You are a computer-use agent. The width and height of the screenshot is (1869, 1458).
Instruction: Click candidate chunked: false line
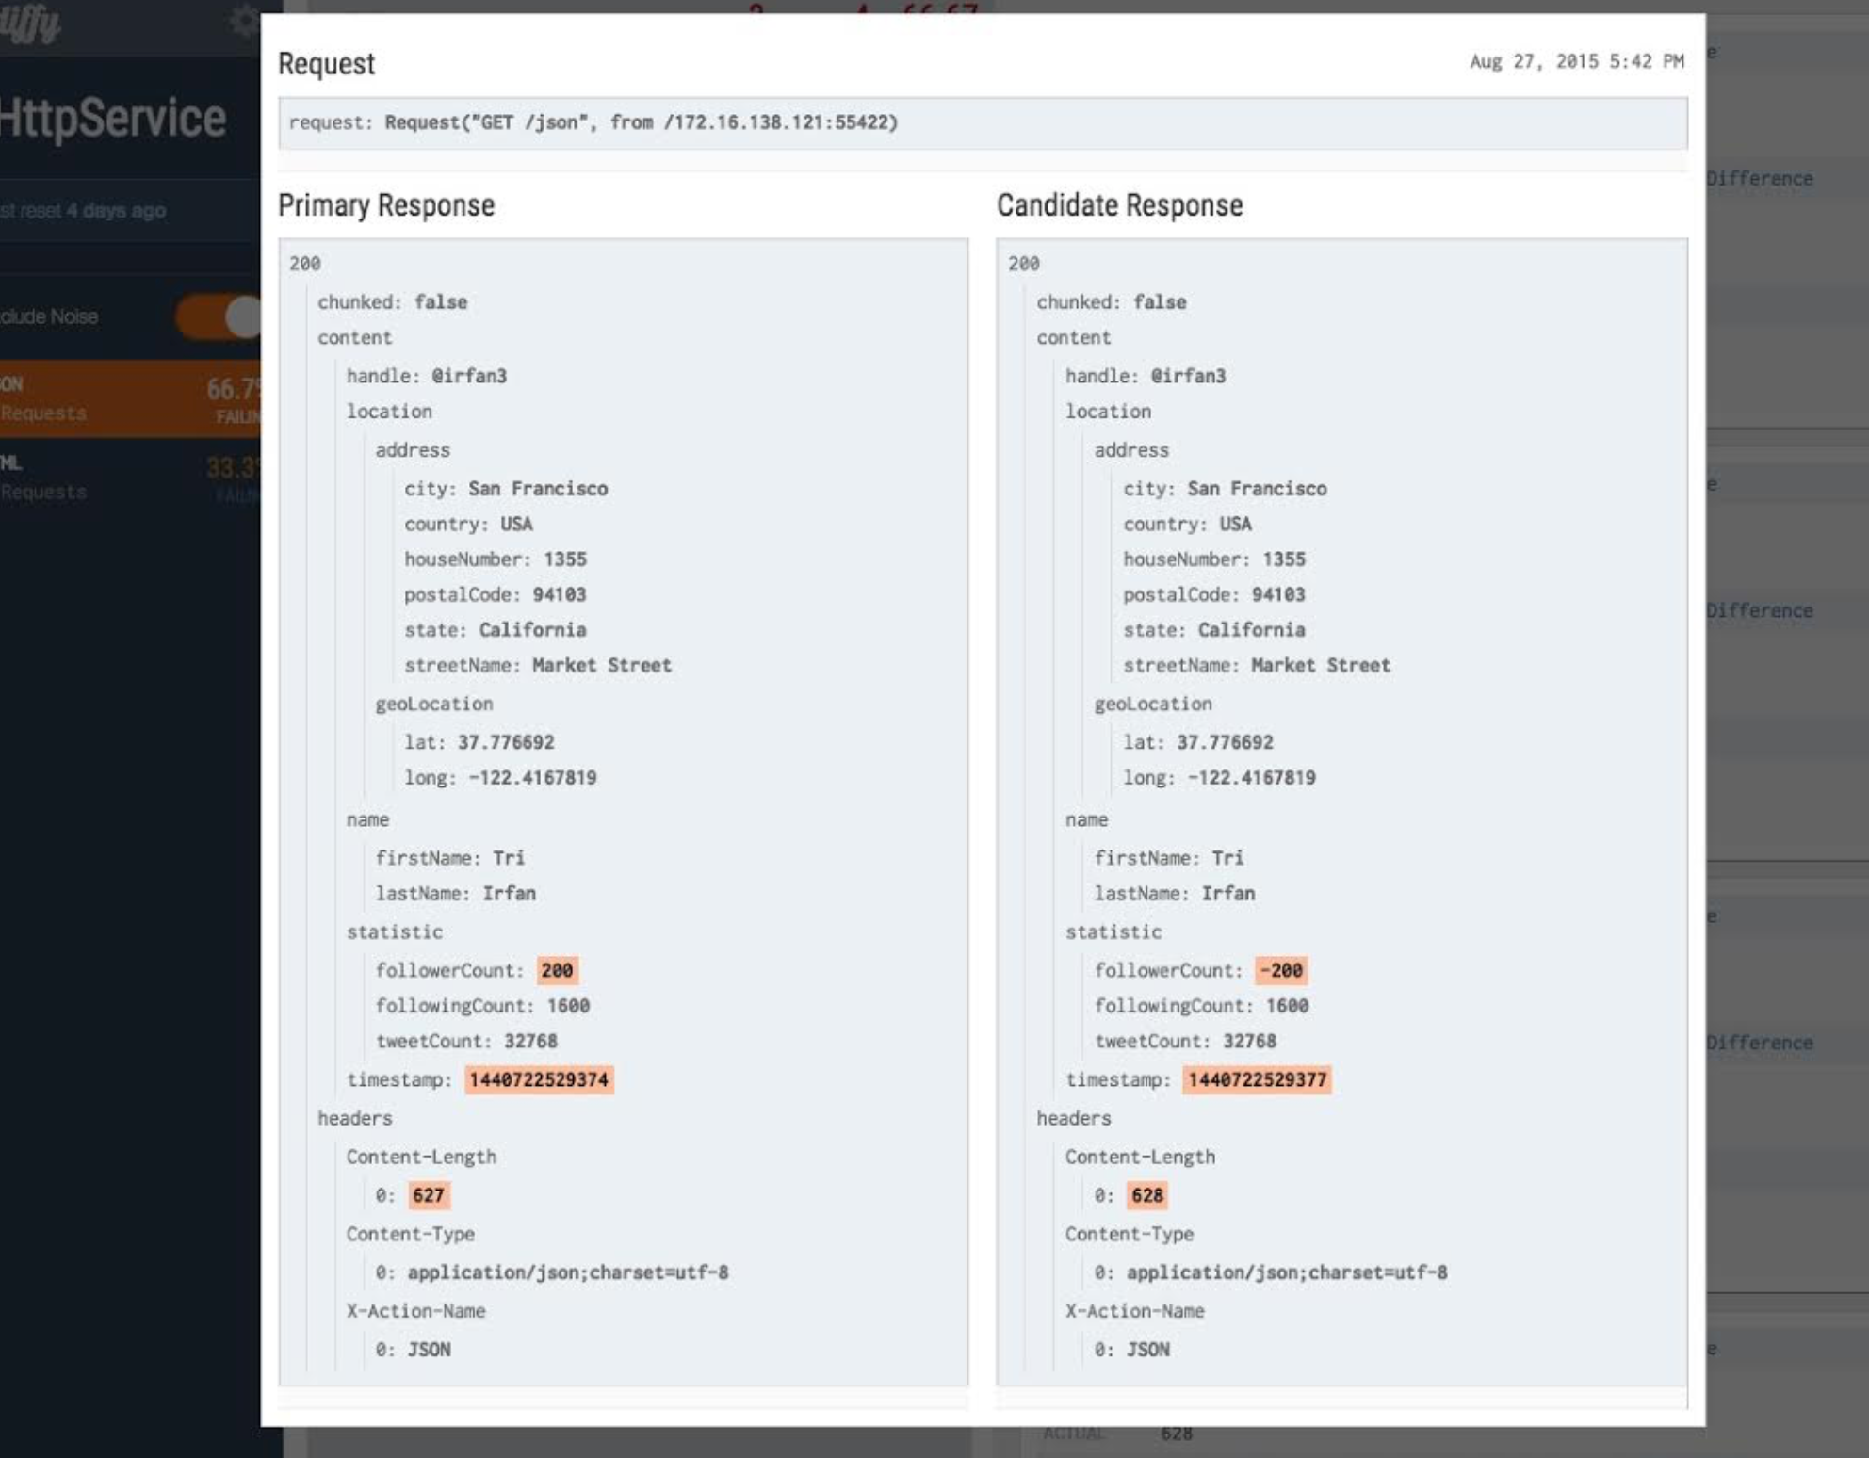[1112, 302]
